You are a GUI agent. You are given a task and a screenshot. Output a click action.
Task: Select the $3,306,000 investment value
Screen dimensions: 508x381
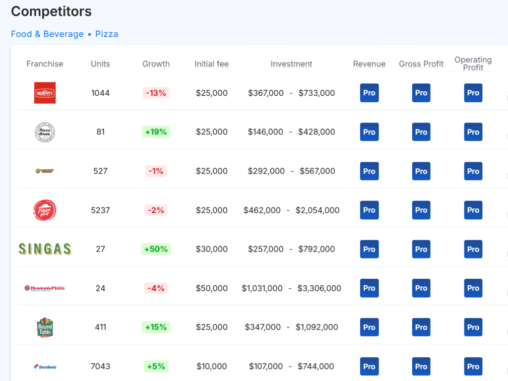(x=319, y=288)
